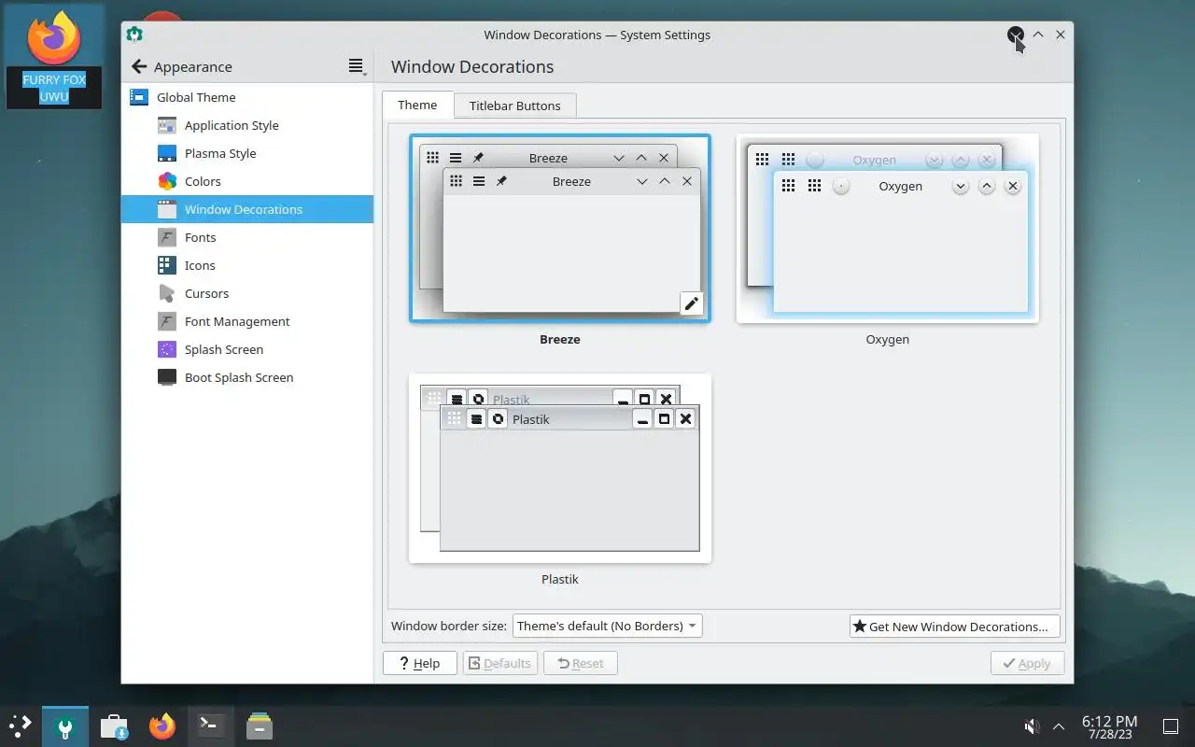The height and width of the screenshot is (747, 1195).
Task: Select the Oxygen label text
Action: point(887,339)
